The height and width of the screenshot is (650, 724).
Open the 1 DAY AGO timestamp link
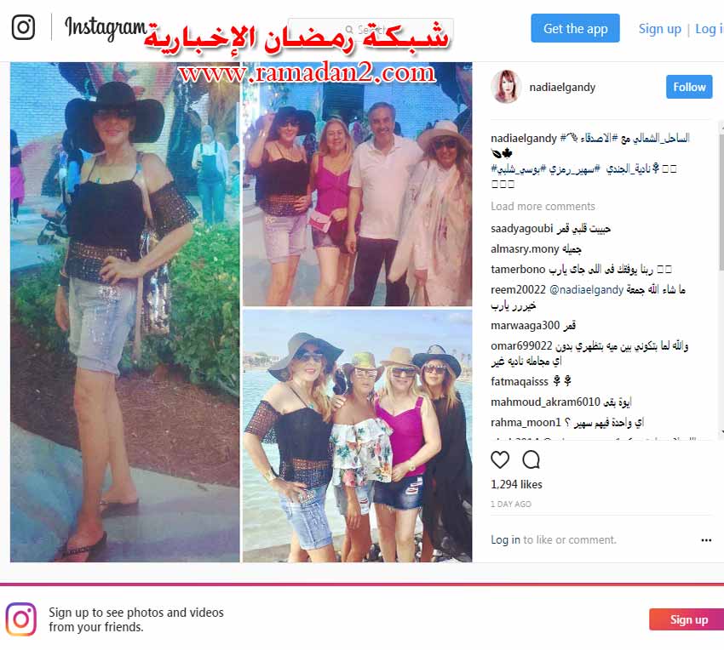pos(511,505)
